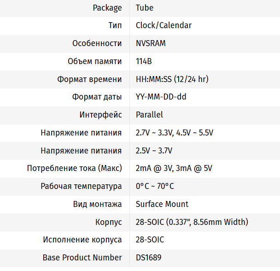Click the 'Интерфейс' row label
This screenshot has height=271, width=280.
tap(100, 115)
